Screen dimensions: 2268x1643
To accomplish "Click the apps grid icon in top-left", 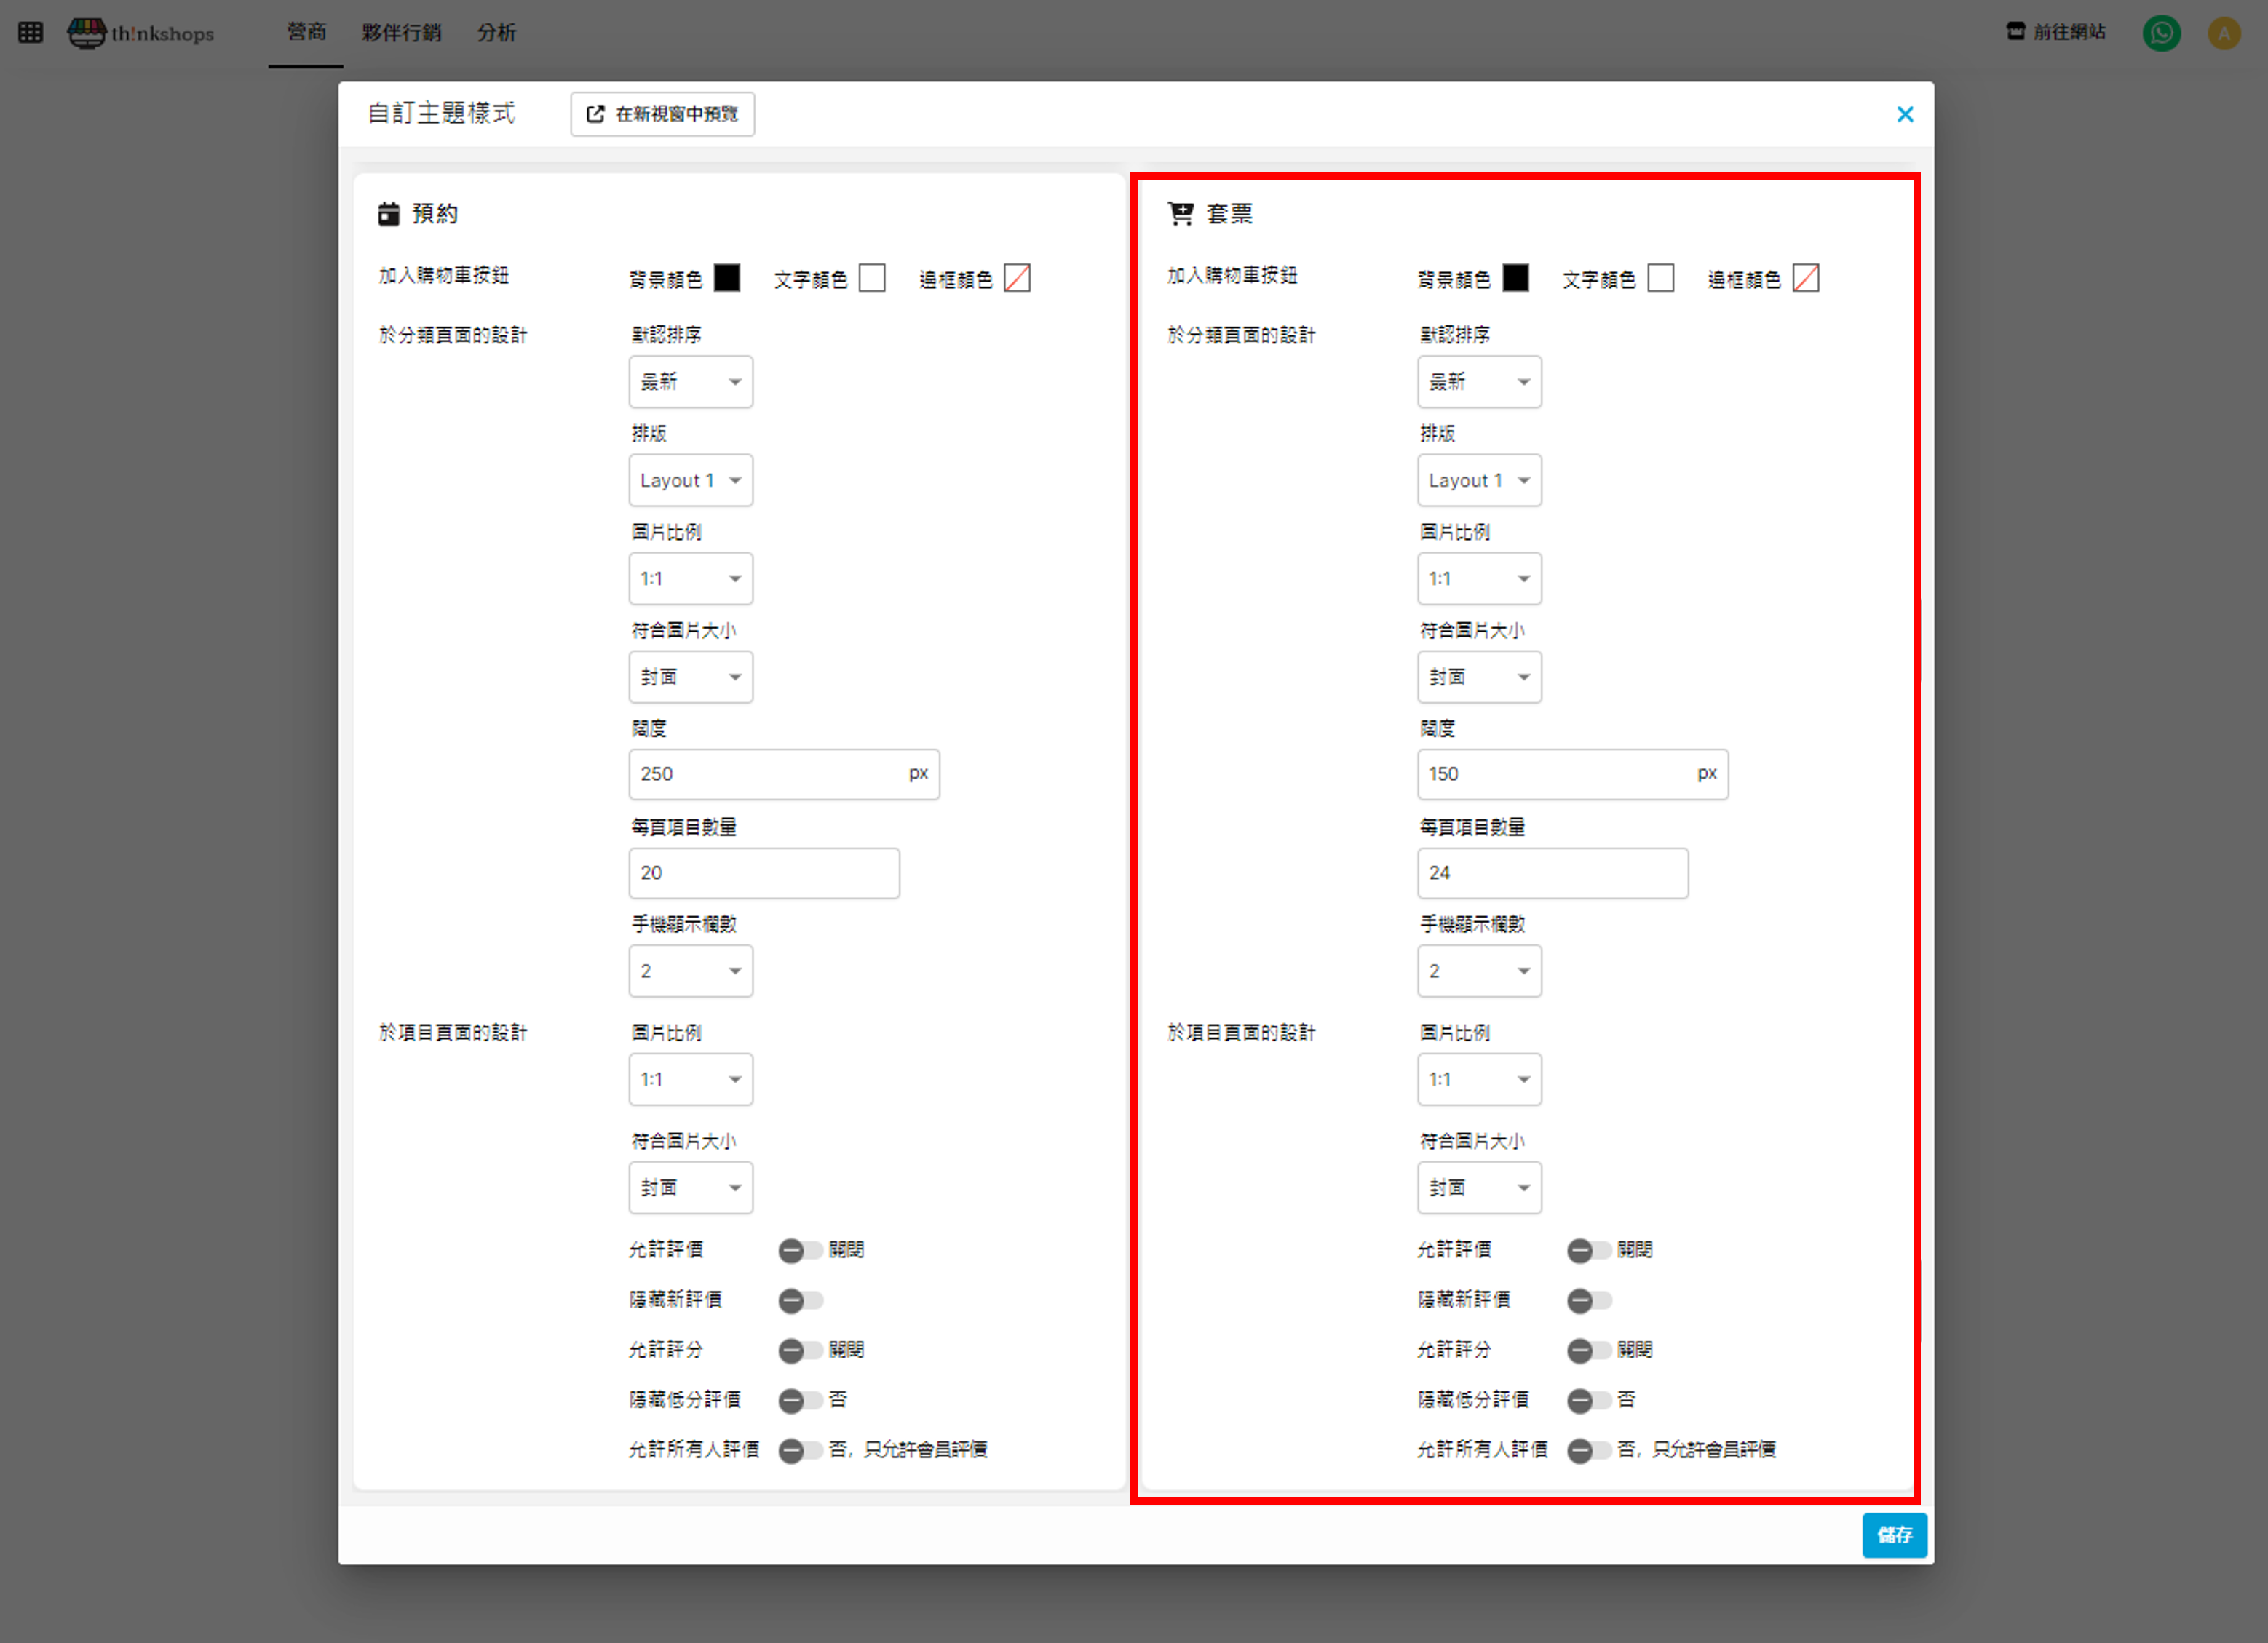I will click(30, 32).
